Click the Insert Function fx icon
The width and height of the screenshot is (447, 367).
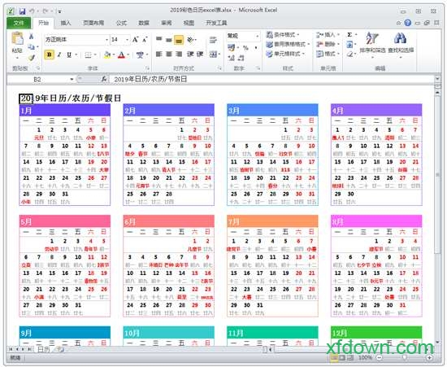pos(104,79)
